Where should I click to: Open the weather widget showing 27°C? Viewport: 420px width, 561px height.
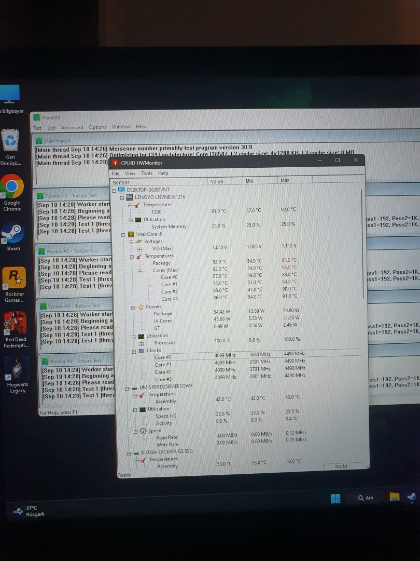click(x=29, y=511)
